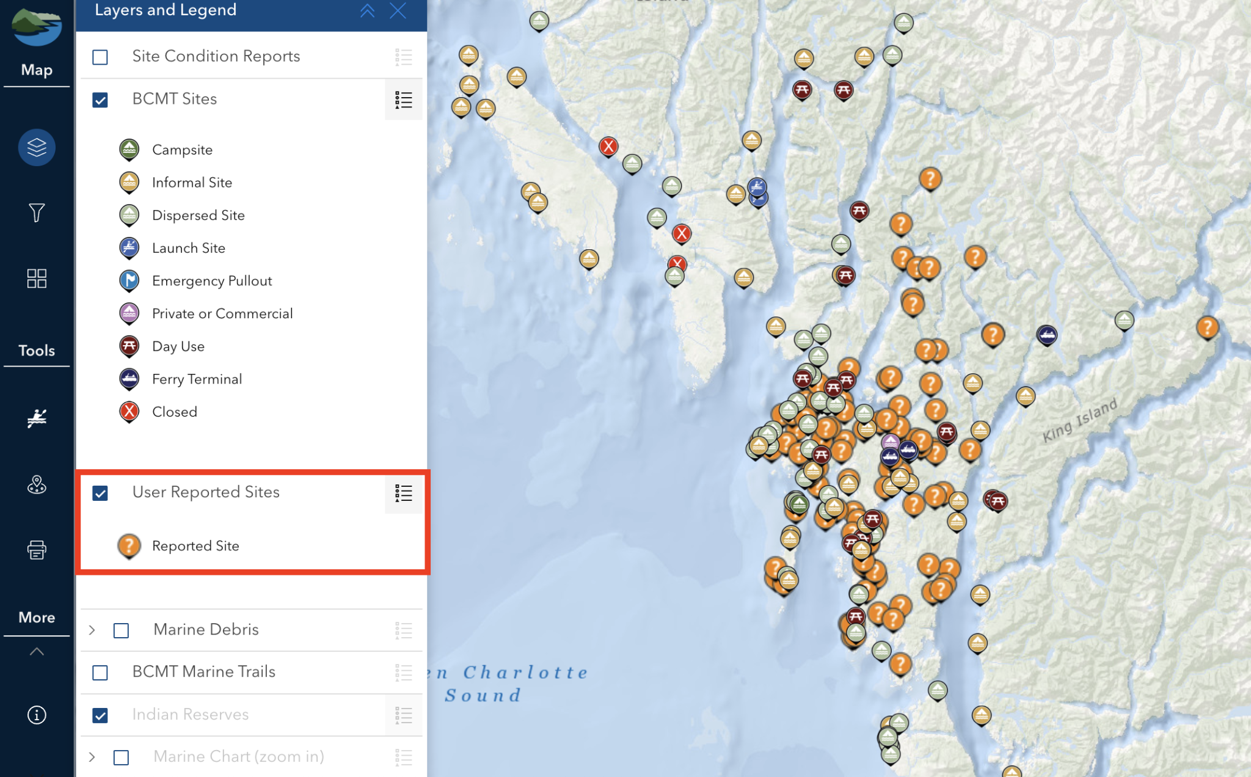Select the Map tab in sidebar
The height and width of the screenshot is (777, 1251).
point(37,70)
